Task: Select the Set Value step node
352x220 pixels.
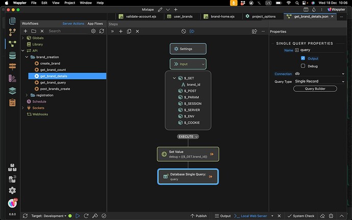Action: (x=188, y=154)
